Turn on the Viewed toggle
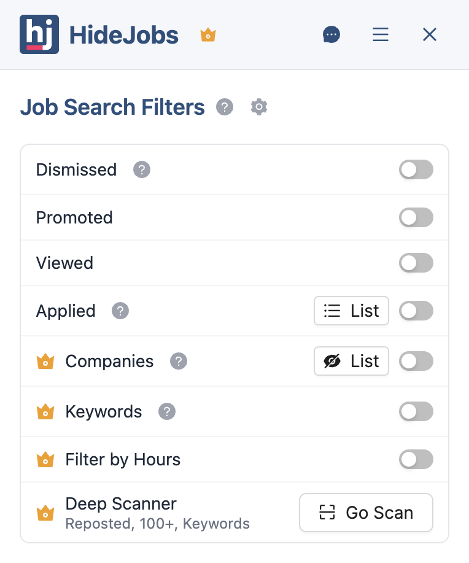This screenshot has height=563, width=469. pos(416,263)
